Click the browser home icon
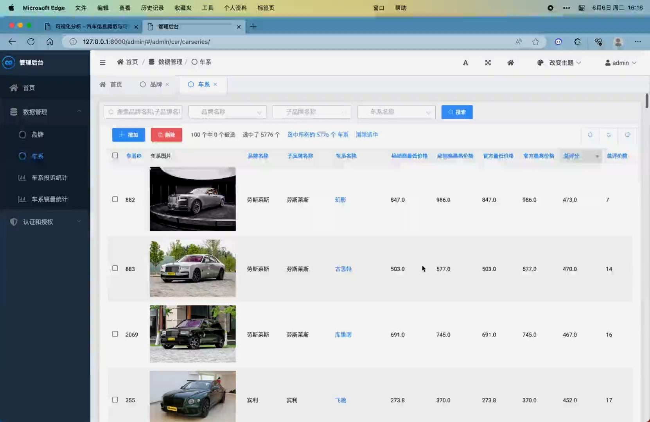 tap(50, 42)
